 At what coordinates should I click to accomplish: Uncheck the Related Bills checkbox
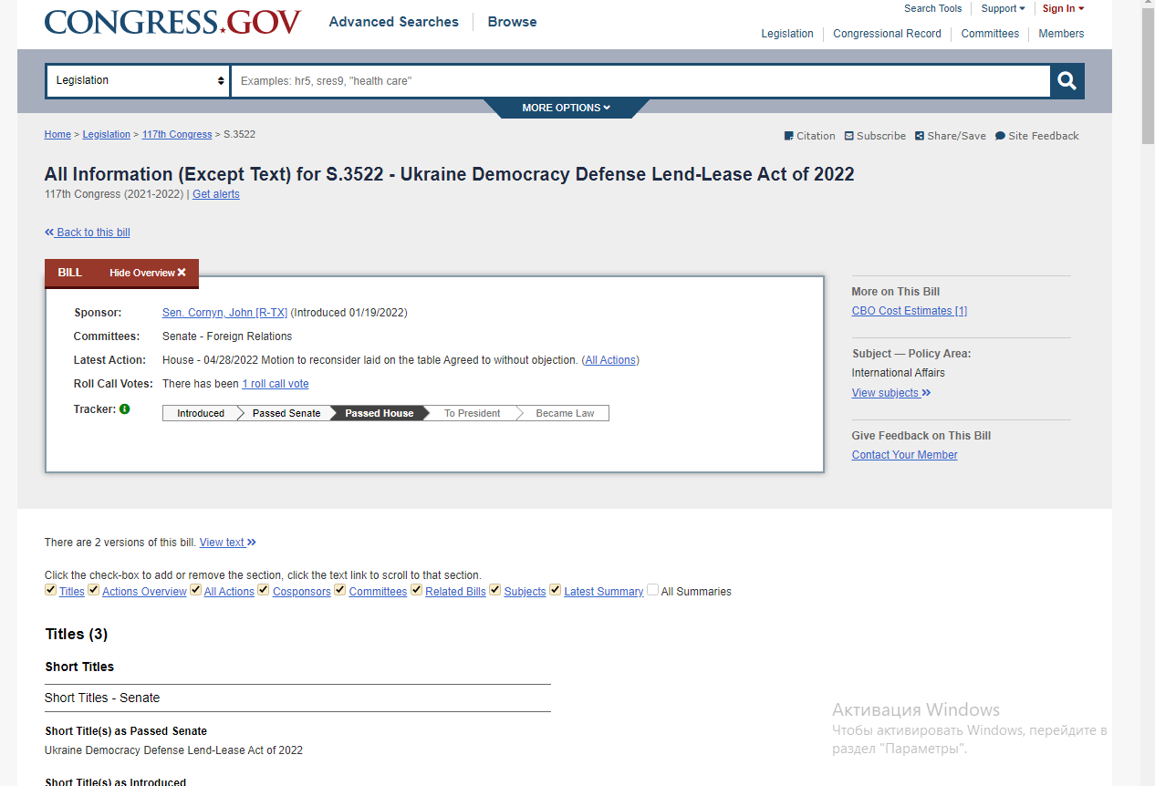tap(417, 590)
